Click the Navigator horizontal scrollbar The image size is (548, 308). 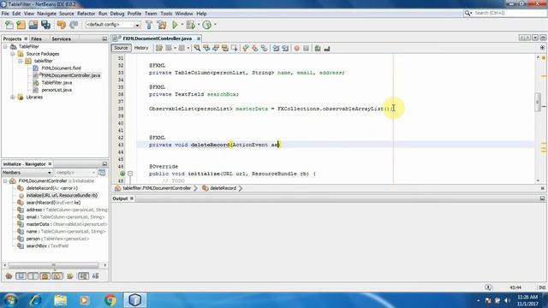[x=53, y=265]
